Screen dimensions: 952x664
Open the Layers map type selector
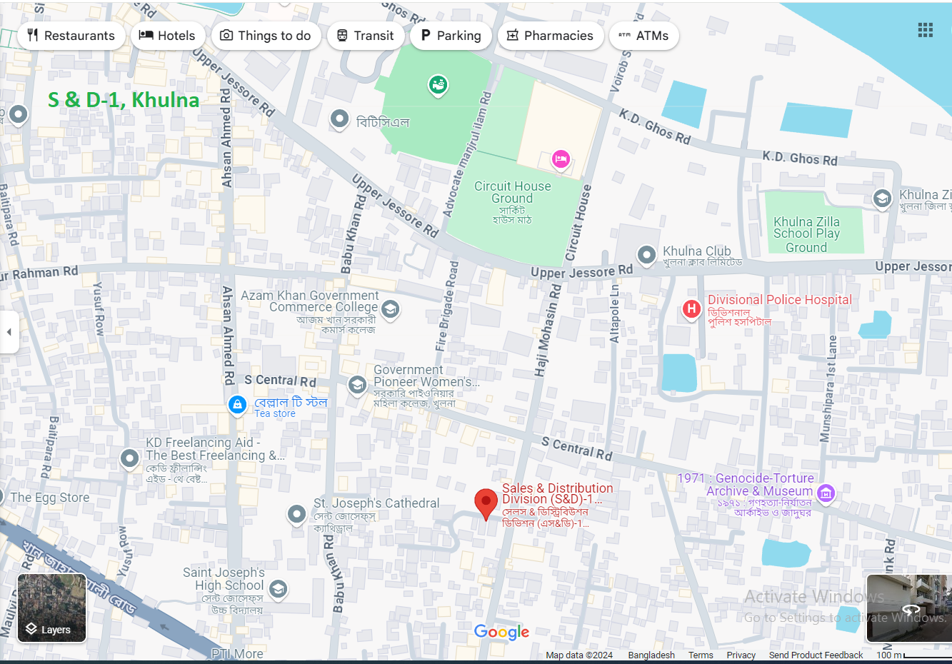(51, 608)
